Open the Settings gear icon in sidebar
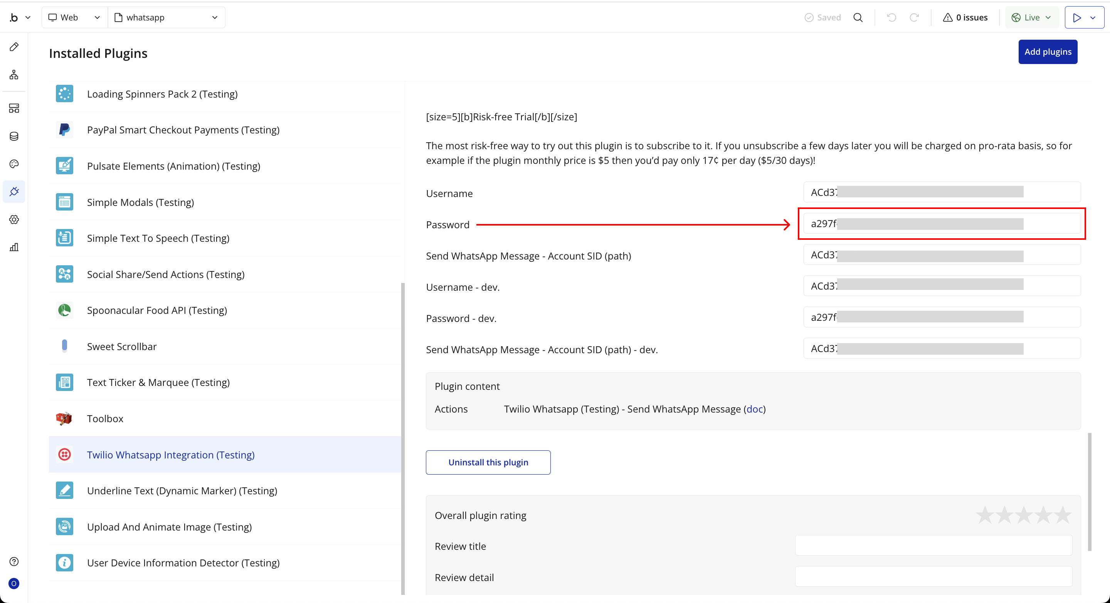This screenshot has width=1110, height=603. (14, 219)
